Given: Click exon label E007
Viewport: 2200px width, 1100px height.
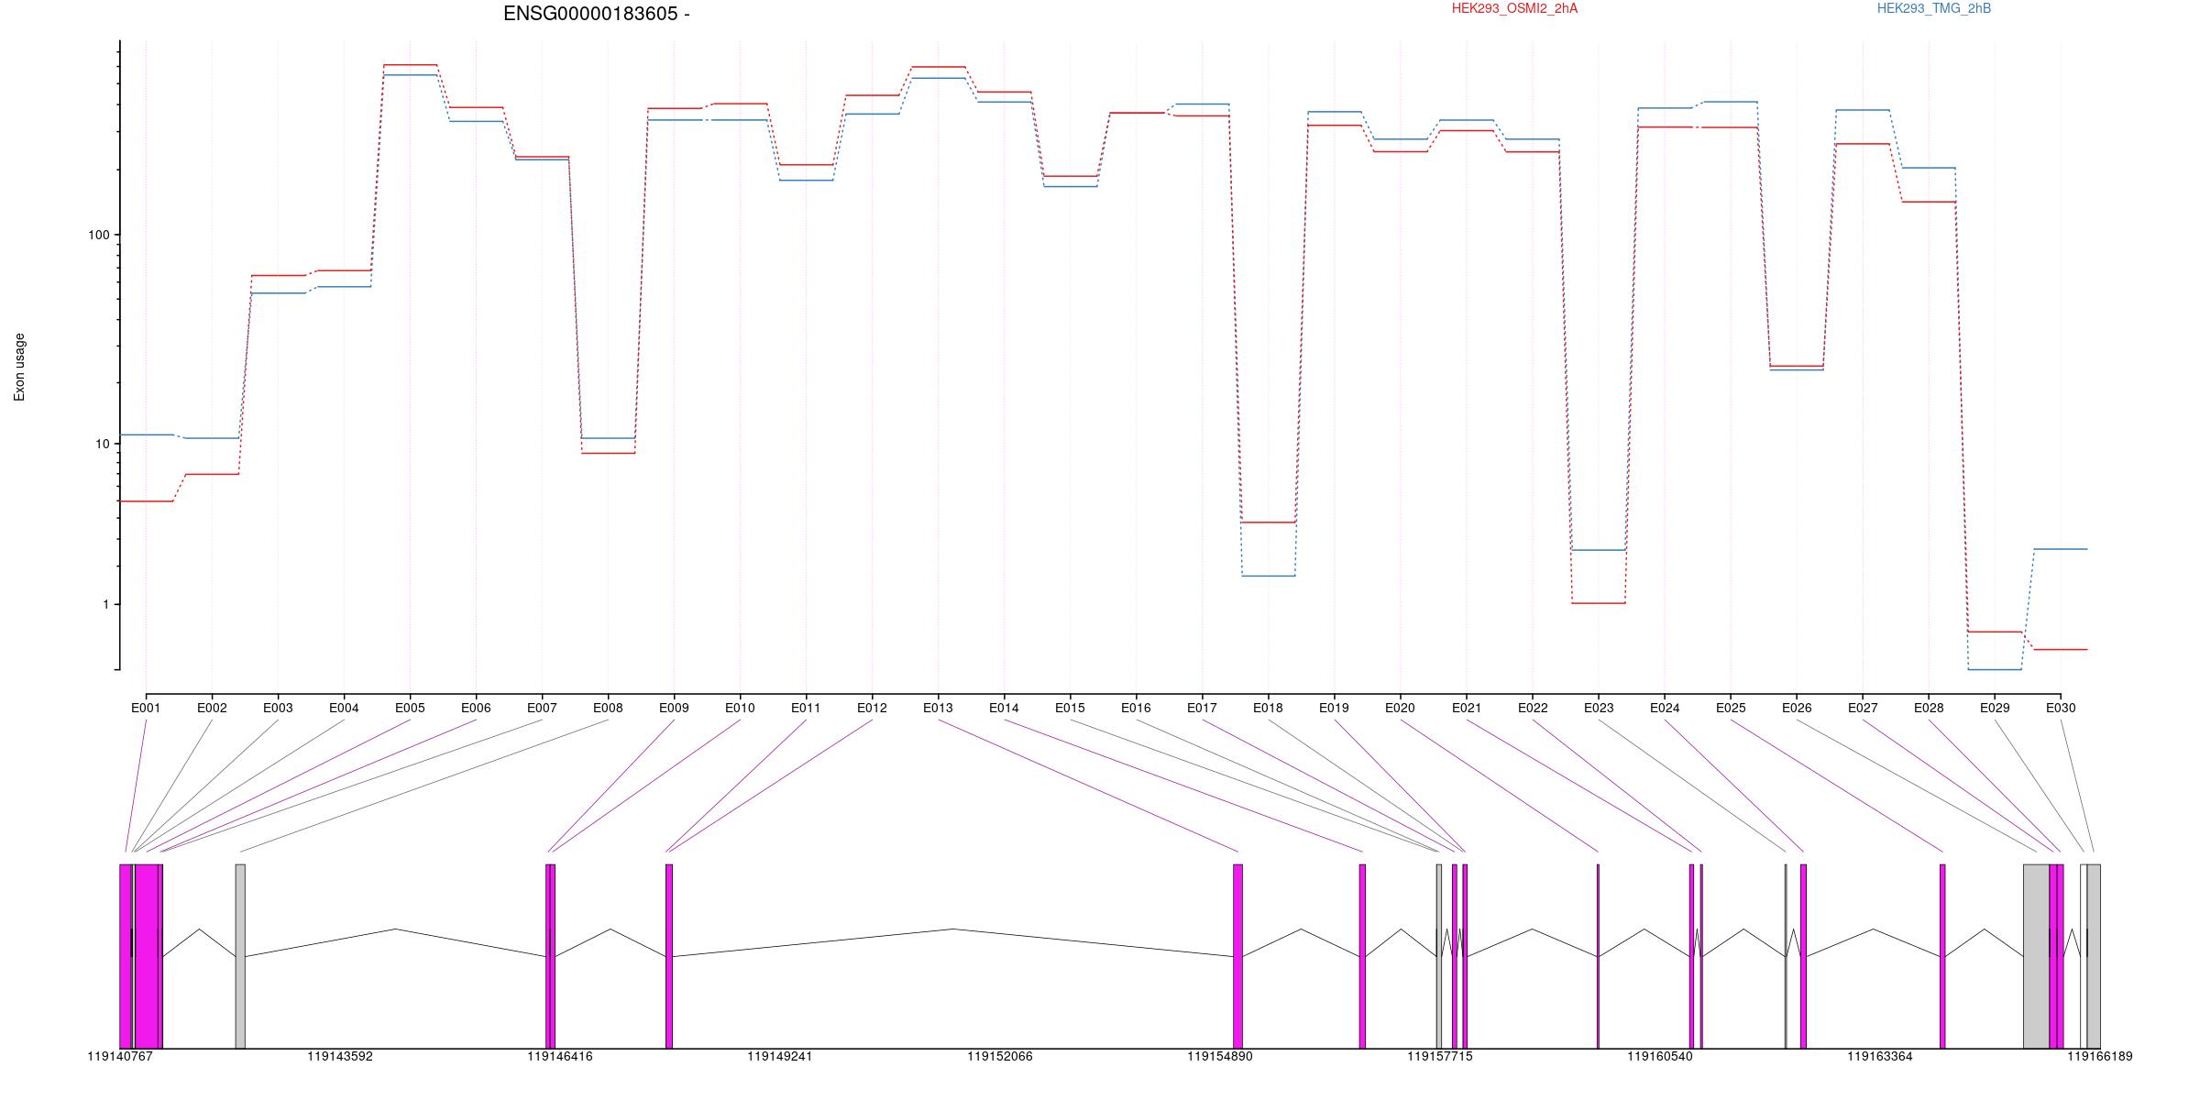Looking at the screenshot, I should 542,708.
